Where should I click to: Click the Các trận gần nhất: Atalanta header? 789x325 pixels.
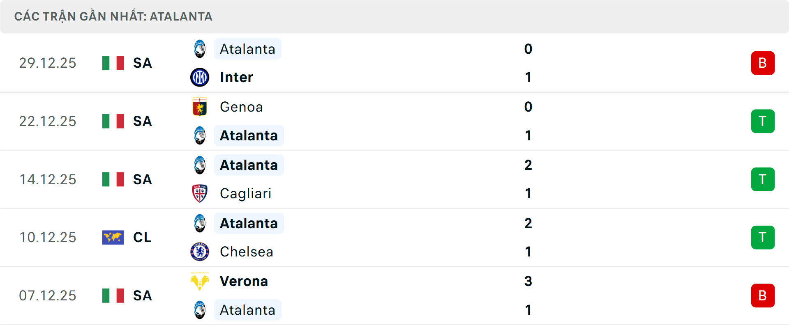pos(113,16)
